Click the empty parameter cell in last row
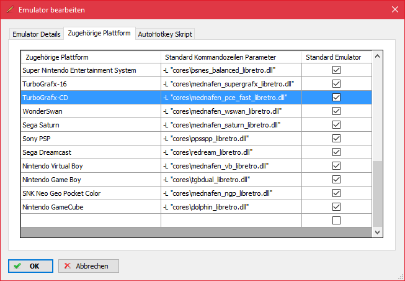 (231, 221)
